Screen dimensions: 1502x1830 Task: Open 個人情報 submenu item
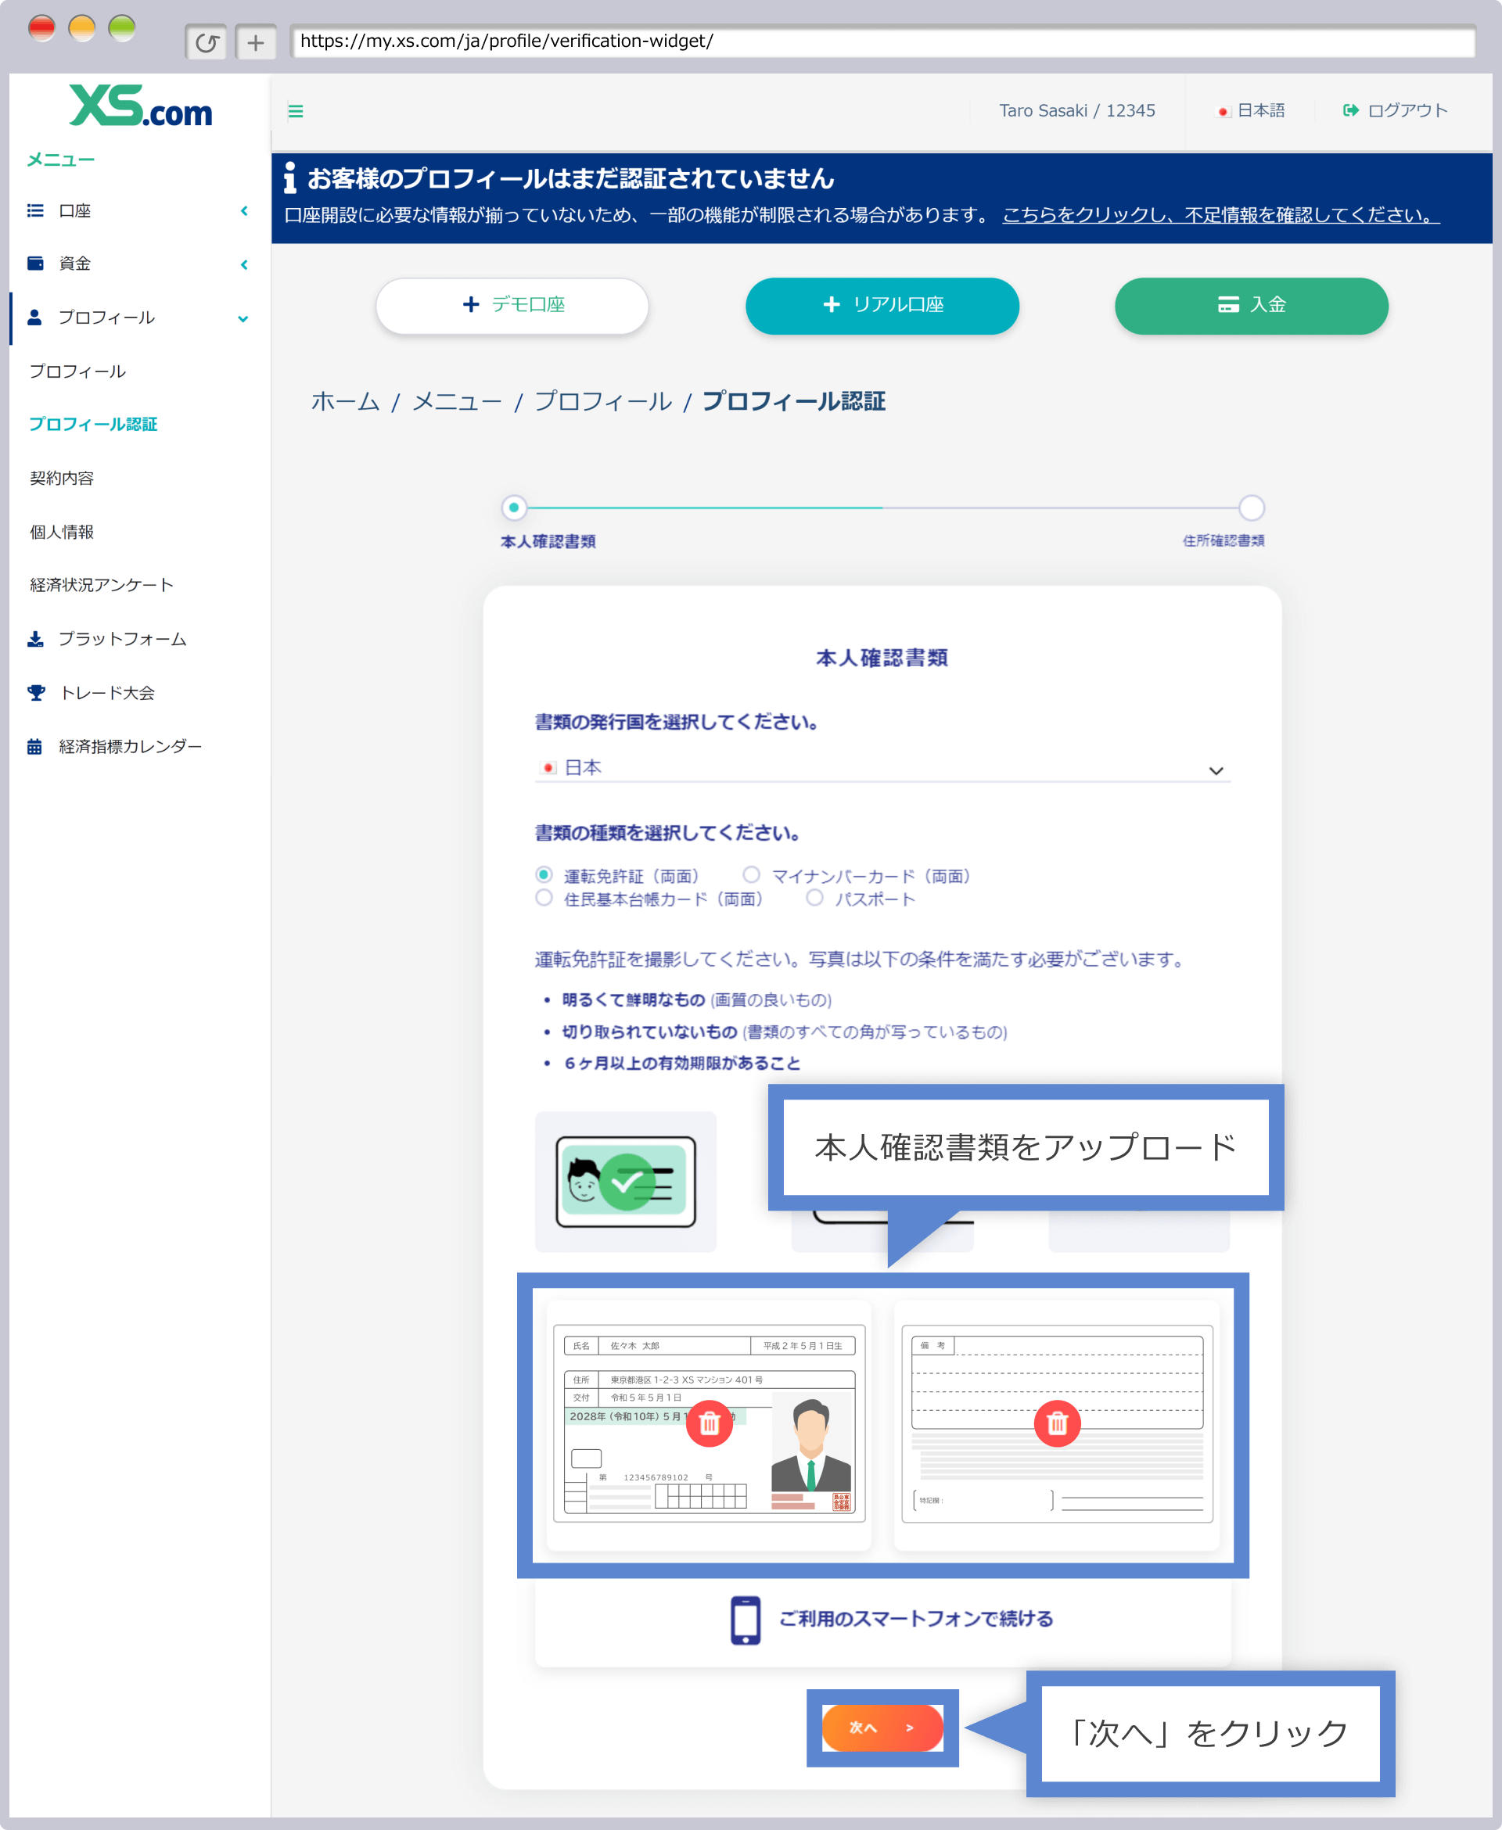[62, 532]
